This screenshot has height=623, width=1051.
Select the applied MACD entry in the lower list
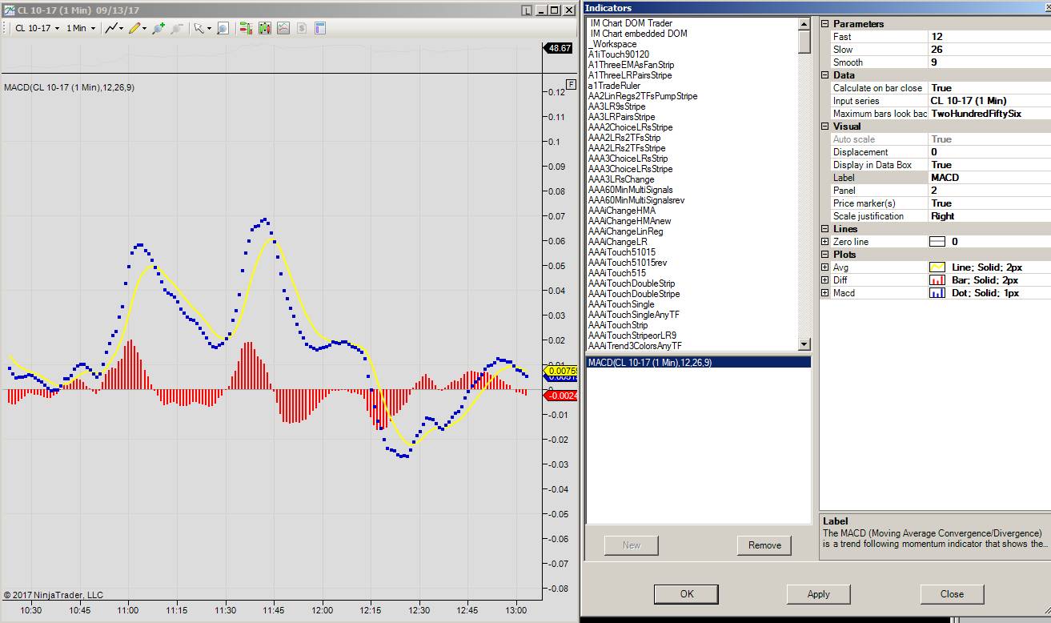click(698, 363)
